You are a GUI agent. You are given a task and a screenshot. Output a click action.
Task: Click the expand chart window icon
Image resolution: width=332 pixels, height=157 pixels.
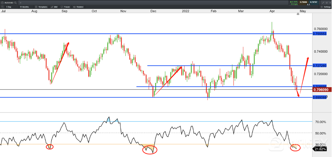322,2
